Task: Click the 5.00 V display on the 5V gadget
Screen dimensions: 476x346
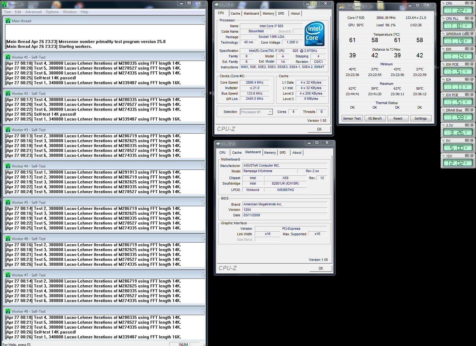Action: (x=458, y=148)
